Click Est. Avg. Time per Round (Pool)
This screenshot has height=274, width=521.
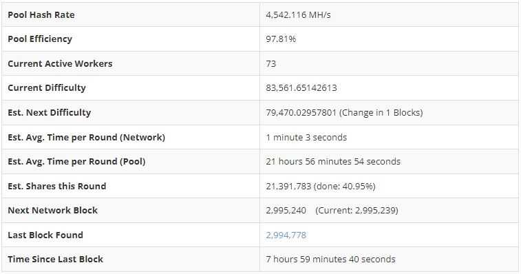77,162
